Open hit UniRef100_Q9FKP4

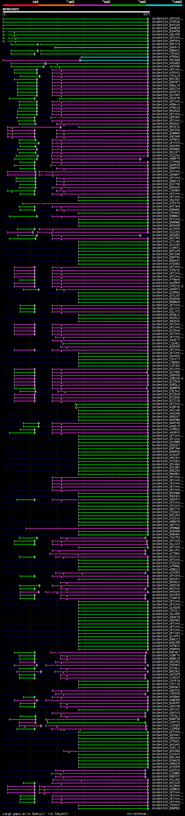(x=166, y=41)
